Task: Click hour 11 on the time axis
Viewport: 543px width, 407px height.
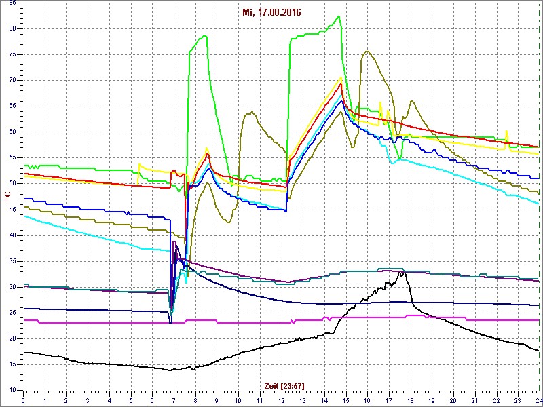Action: click(x=260, y=399)
